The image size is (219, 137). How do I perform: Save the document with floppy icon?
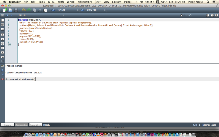click(16, 10)
